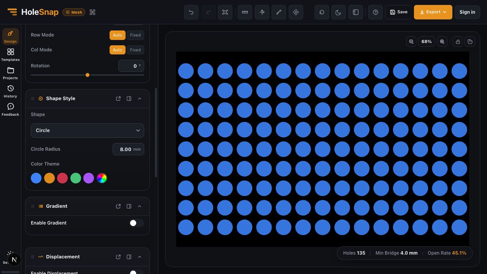Click the Circle Radius input field

pyautogui.click(x=128, y=149)
